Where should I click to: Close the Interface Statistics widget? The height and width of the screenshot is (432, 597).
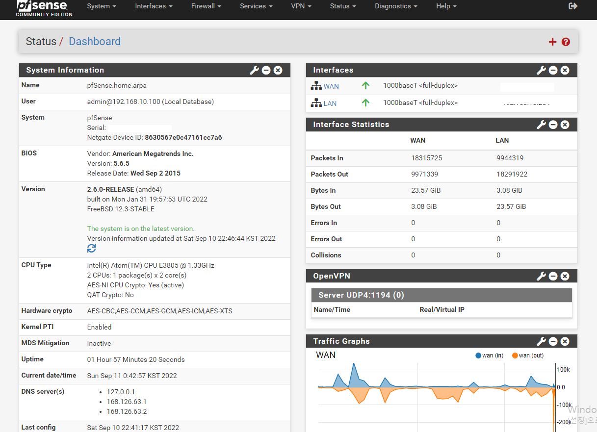[x=565, y=125]
